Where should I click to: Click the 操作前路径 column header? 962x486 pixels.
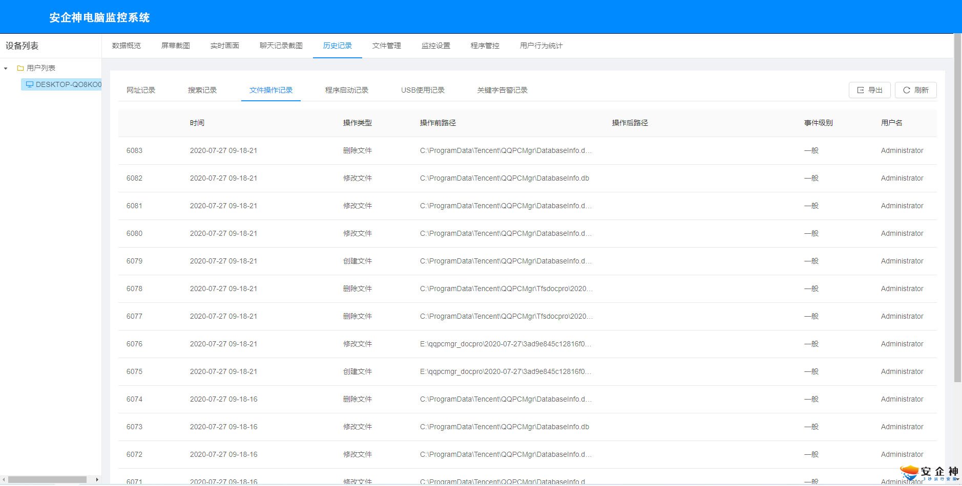coord(438,123)
